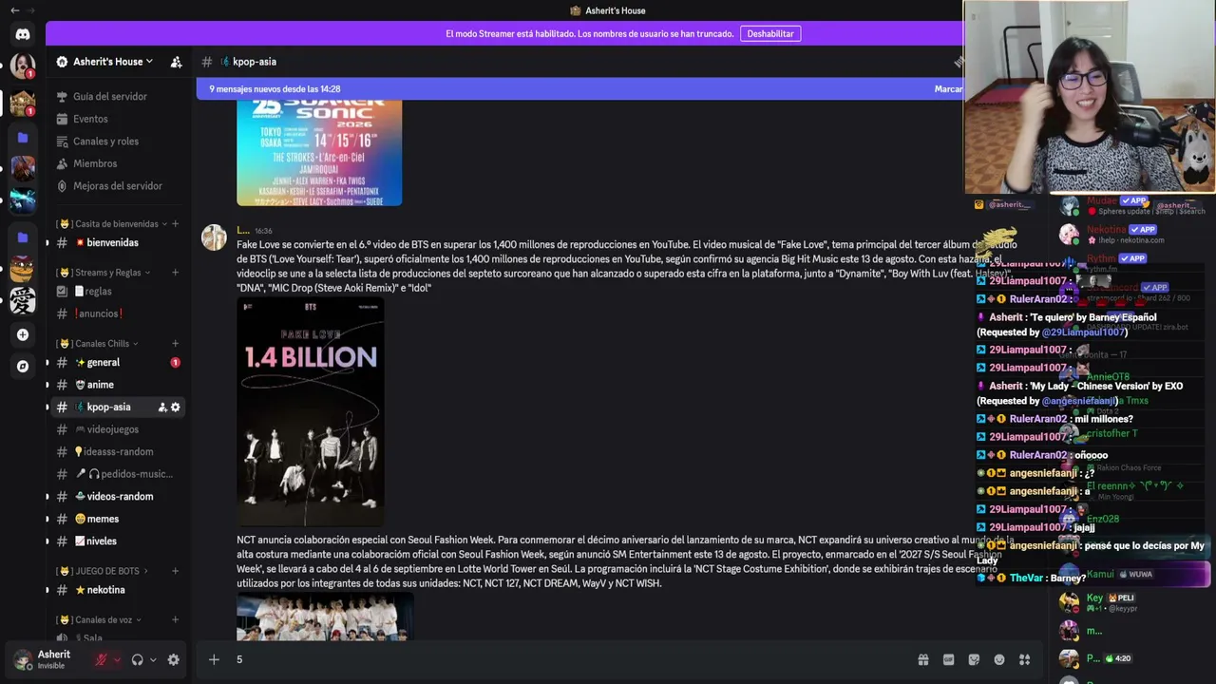The image size is (1216, 684).
Task: Click the back navigation arrow
Action: (15, 10)
